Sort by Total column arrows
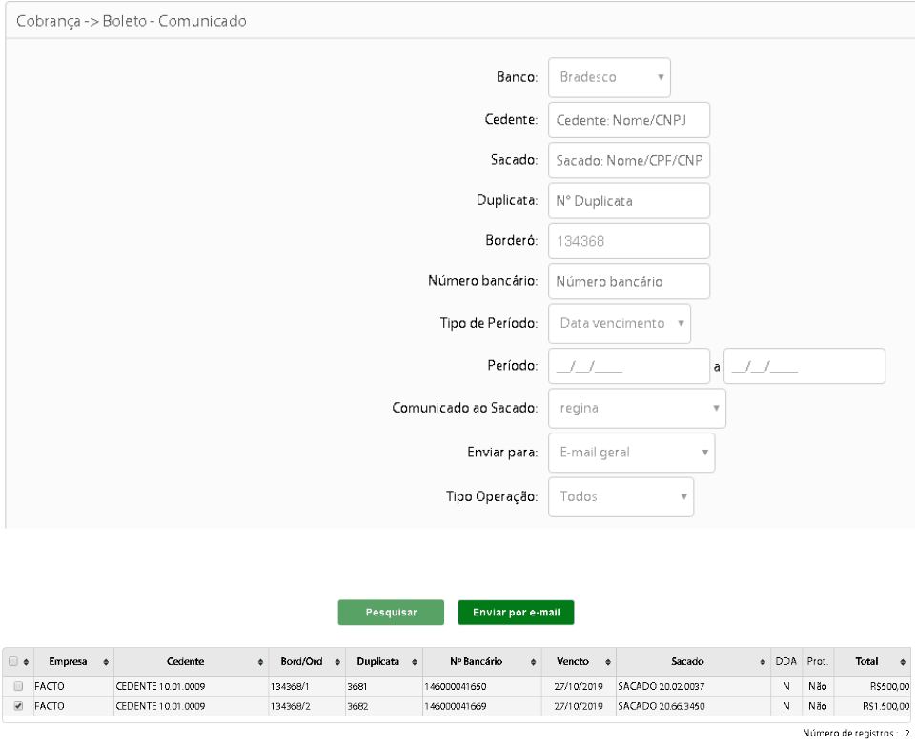916x746 pixels. (x=903, y=662)
